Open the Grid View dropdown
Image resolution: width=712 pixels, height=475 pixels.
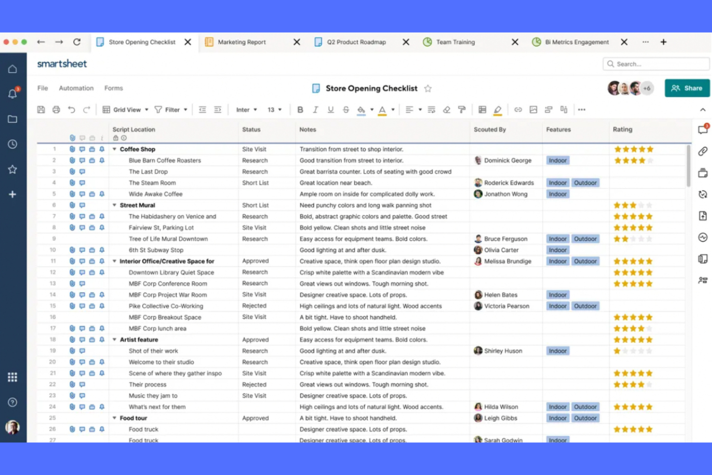(125, 109)
